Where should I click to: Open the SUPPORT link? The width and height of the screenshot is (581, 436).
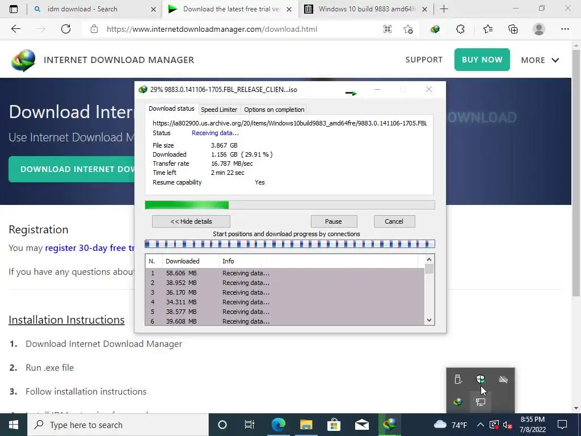(424, 60)
